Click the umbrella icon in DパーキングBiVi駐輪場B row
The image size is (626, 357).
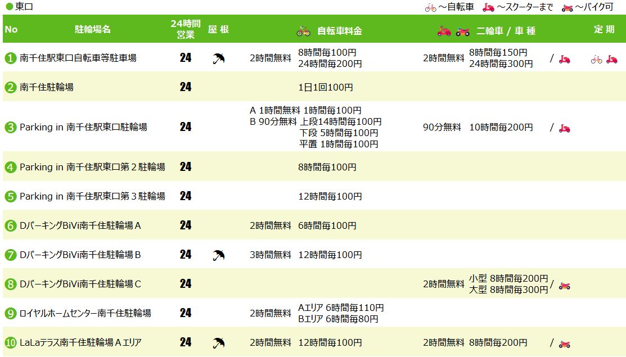[219, 255]
